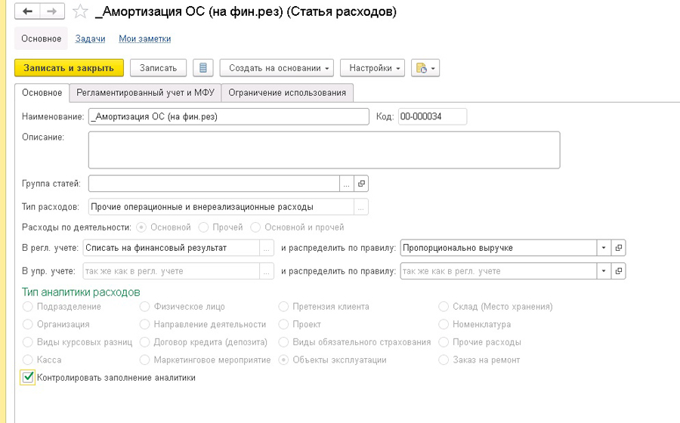Add to favorites with the star icon
The image size is (680, 423).
pyautogui.click(x=80, y=11)
